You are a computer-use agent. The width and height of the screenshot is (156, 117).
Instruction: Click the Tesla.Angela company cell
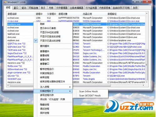tap(89, 79)
